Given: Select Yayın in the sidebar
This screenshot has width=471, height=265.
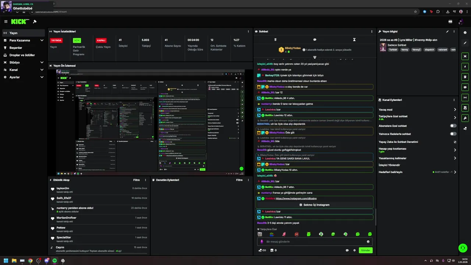Looking at the screenshot, I should click(23, 33).
